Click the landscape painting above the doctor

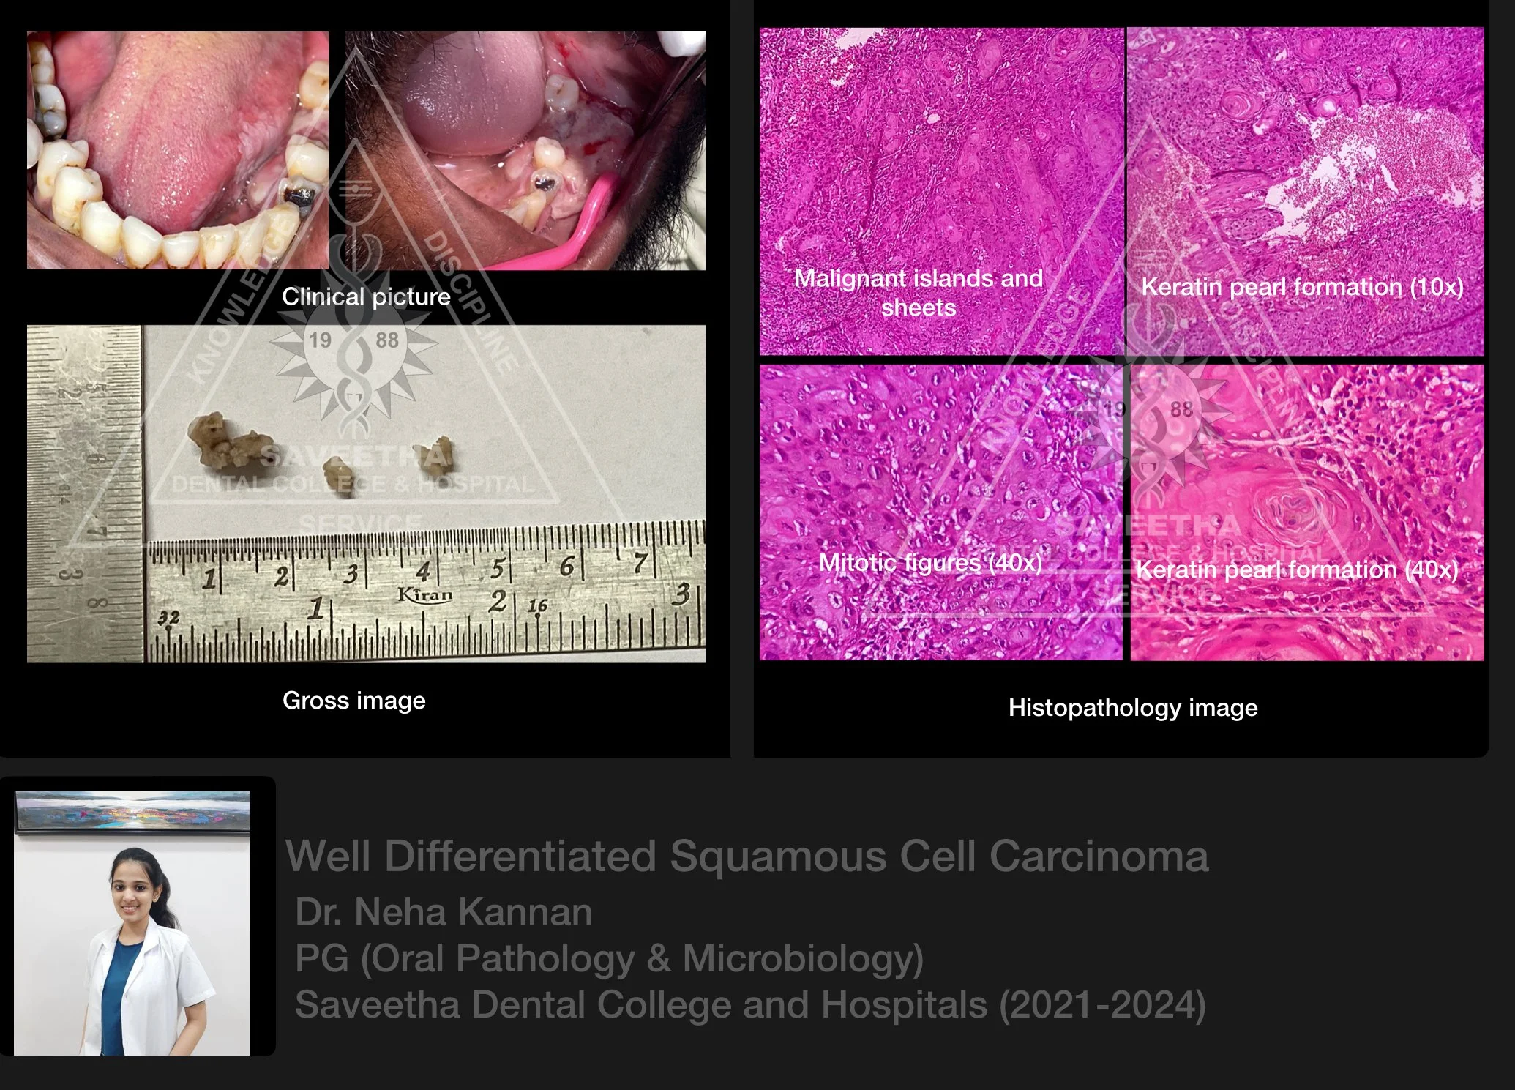132,810
